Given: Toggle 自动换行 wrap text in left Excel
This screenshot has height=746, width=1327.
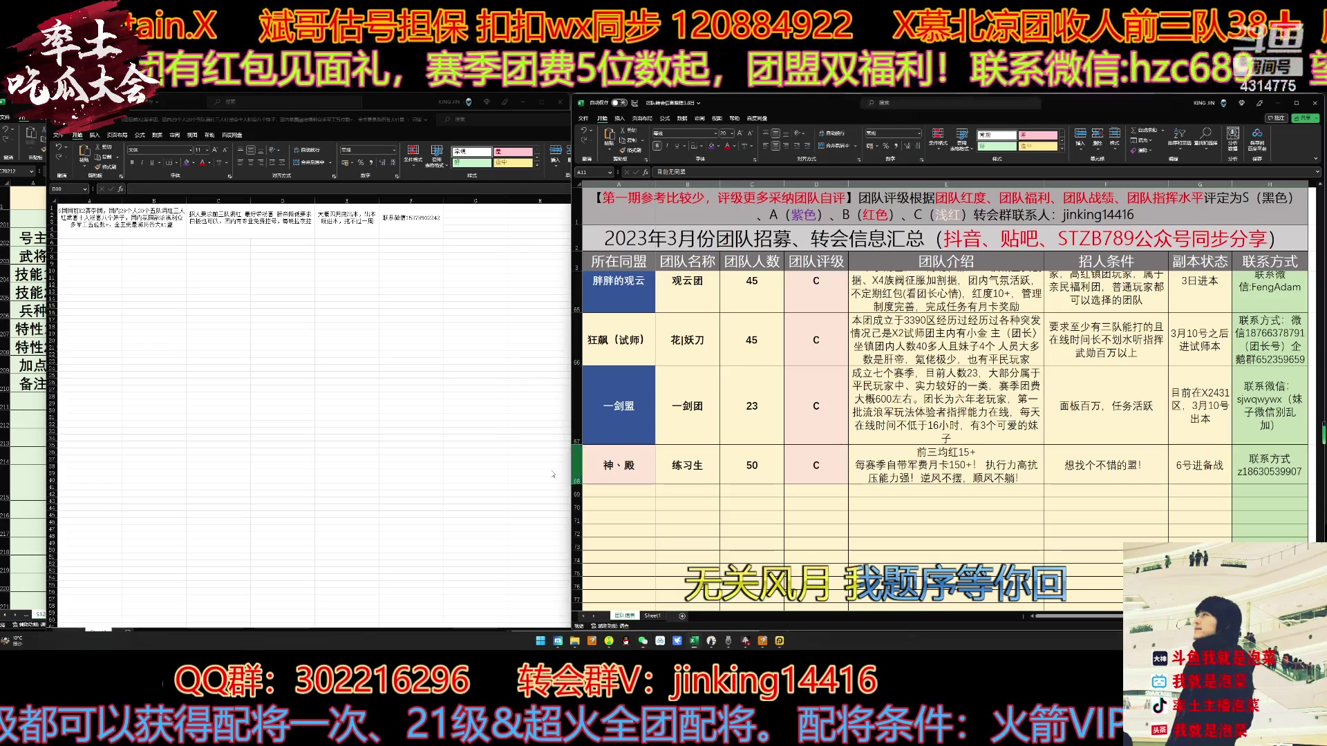Looking at the screenshot, I should pyautogui.click(x=307, y=150).
